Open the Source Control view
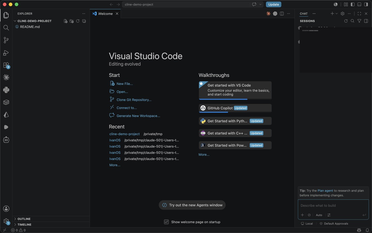372x233 pixels. click(x=6, y=40)
